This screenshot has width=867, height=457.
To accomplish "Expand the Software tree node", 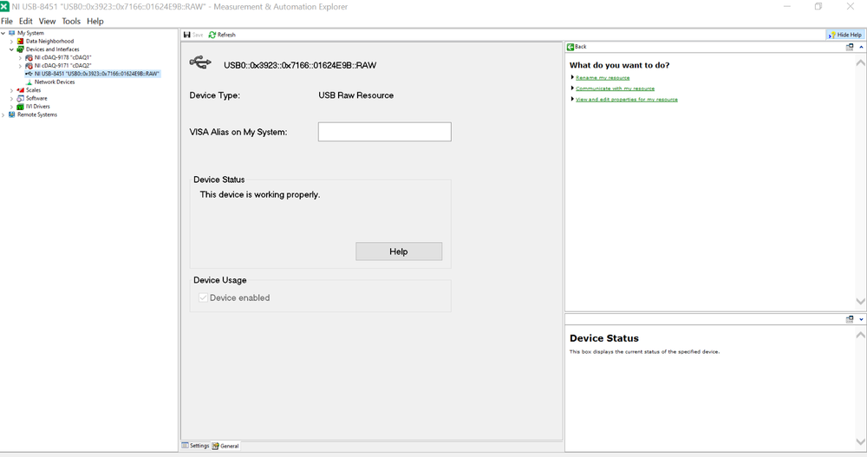I will tap(11, 99).
